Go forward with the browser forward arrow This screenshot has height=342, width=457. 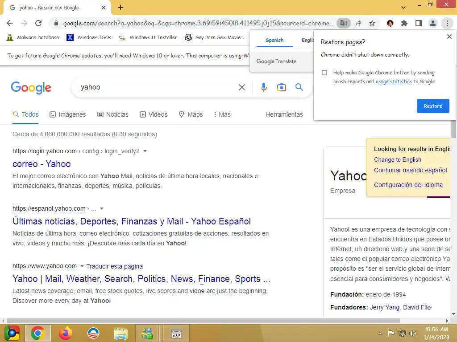coord(24,23)
